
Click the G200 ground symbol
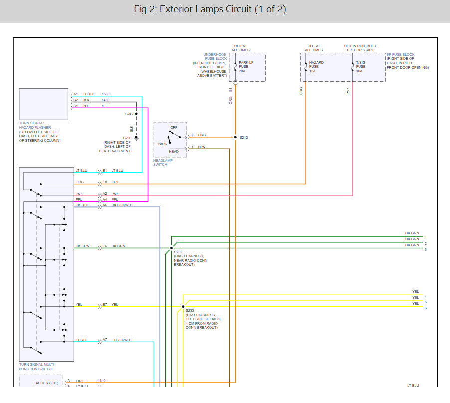tap(136, 138)
